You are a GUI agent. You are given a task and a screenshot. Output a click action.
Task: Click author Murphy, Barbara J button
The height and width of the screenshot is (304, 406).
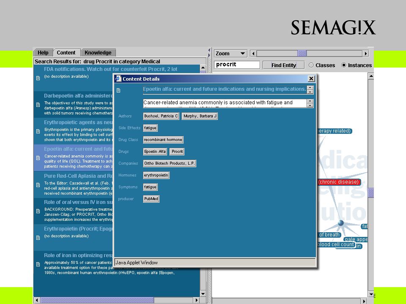pyautogui.click(x=200, y=116)
